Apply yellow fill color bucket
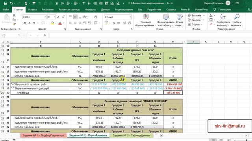 (52, 23)
